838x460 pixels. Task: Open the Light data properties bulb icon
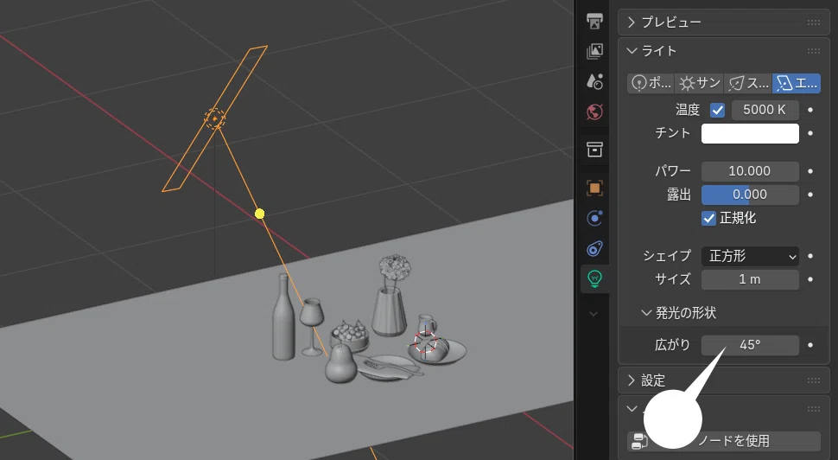point(595,278)
